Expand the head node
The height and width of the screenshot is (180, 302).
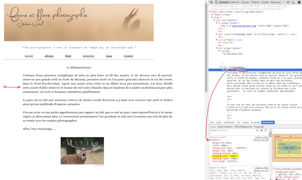click(x=212, y=15)
